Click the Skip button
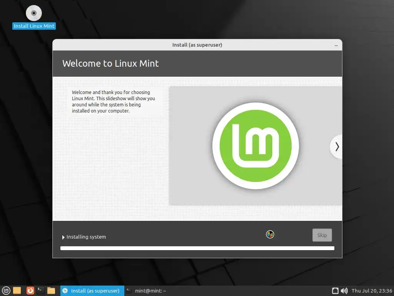 point(322,235)
